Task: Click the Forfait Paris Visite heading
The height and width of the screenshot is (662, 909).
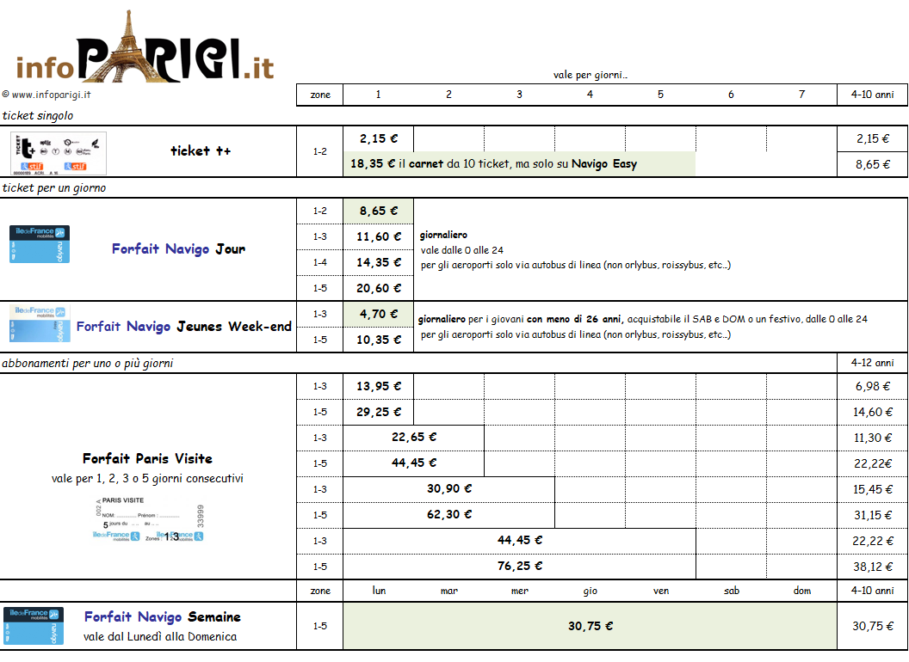Action: tap(147, 458)
